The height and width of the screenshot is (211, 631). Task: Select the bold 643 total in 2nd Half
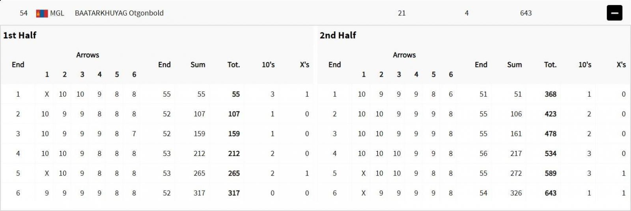pos(551,193)
